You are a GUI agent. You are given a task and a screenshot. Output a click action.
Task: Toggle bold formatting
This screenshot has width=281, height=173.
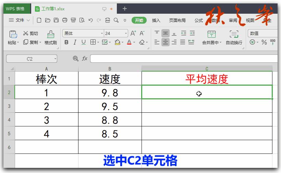66,42
